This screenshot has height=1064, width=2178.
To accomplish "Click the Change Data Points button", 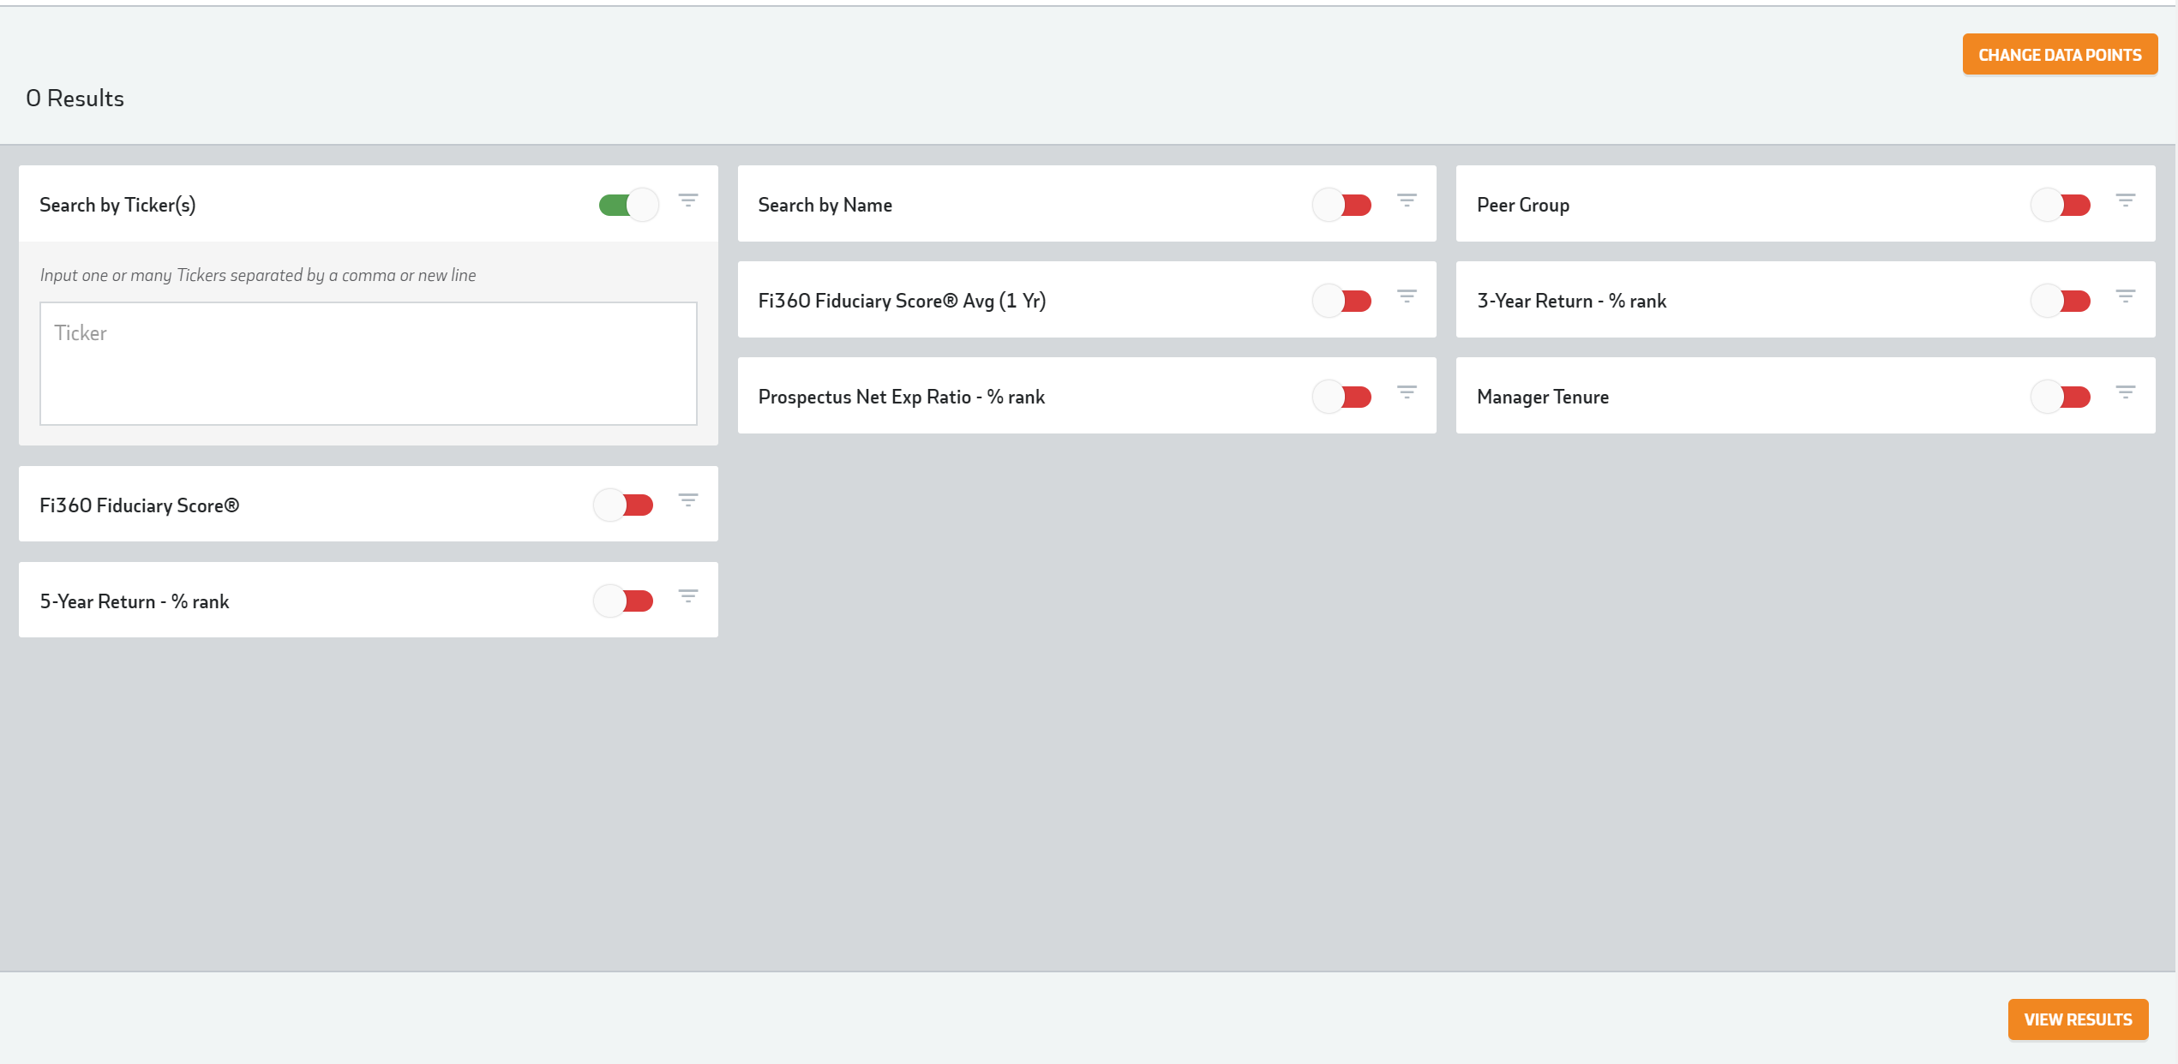I will [x=2059, y=55].
